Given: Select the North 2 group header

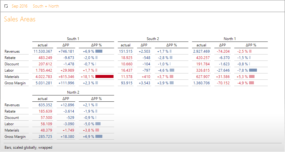Looking at the screenshot, I should [x=73, y=92].
